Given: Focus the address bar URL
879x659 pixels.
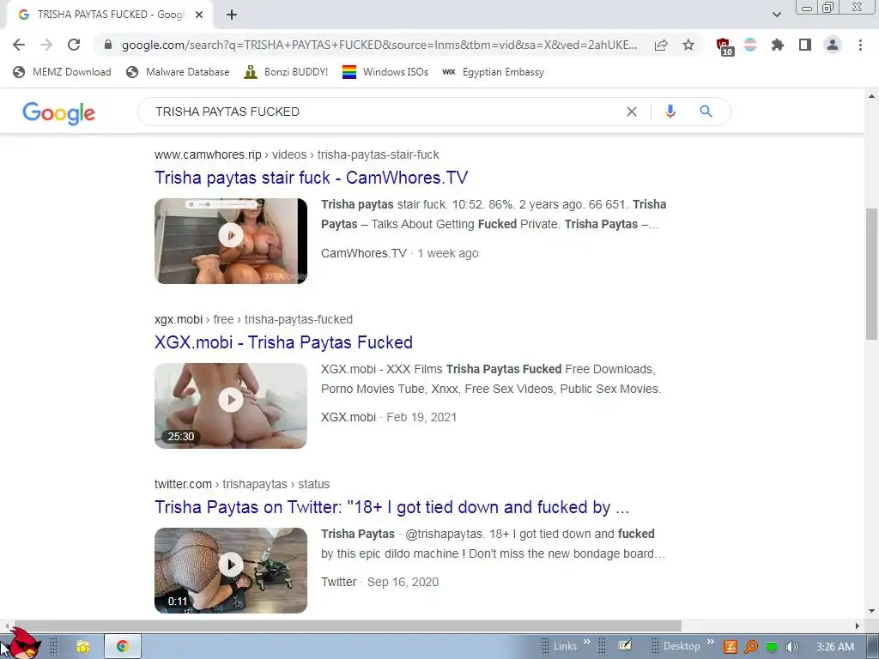Looking at the screenshot, I should (x=379, y=45).
